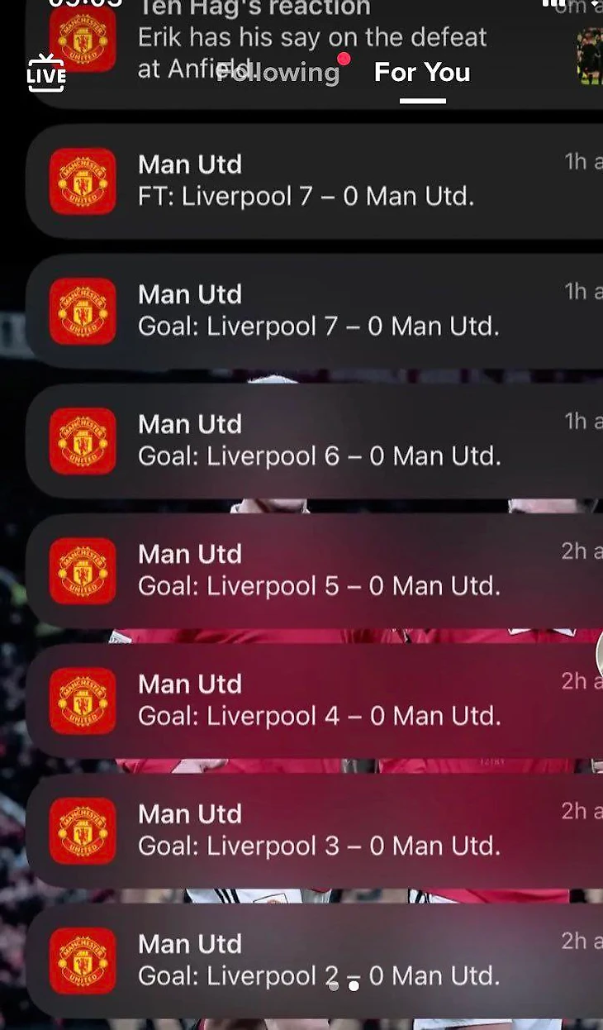Open the FT: Liverpool 7 – 0 notification

click(315, 181)
